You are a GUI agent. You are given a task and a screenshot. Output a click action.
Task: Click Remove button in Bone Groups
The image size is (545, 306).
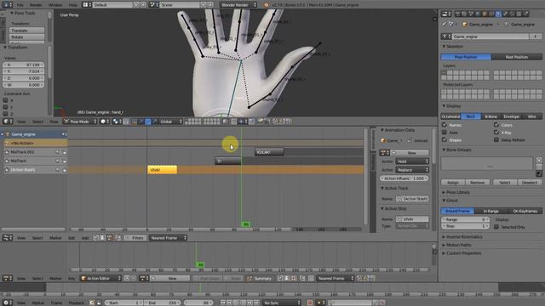[x=477, y=183]
